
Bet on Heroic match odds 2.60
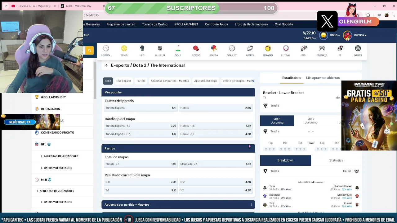216,108
